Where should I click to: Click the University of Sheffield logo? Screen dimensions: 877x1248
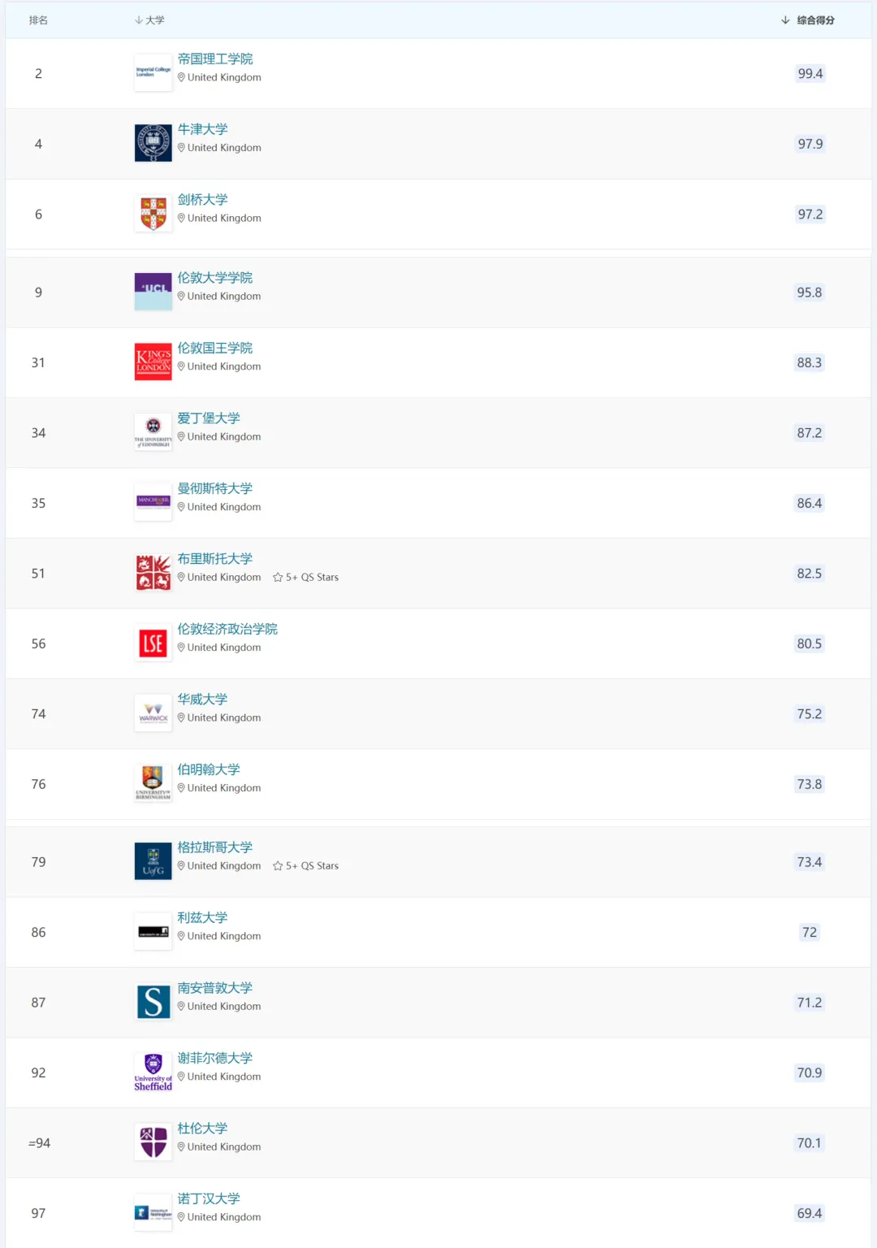pyautogui.click(x=153, y=1071)
